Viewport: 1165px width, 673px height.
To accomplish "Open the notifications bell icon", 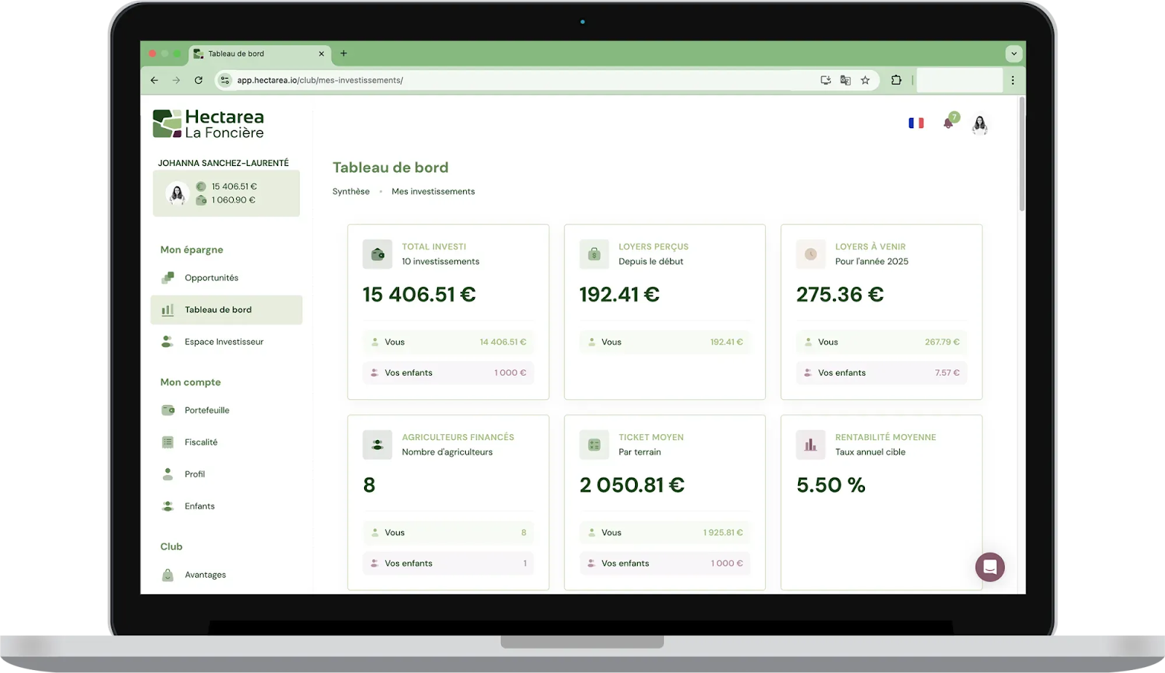I will [948, 122].
